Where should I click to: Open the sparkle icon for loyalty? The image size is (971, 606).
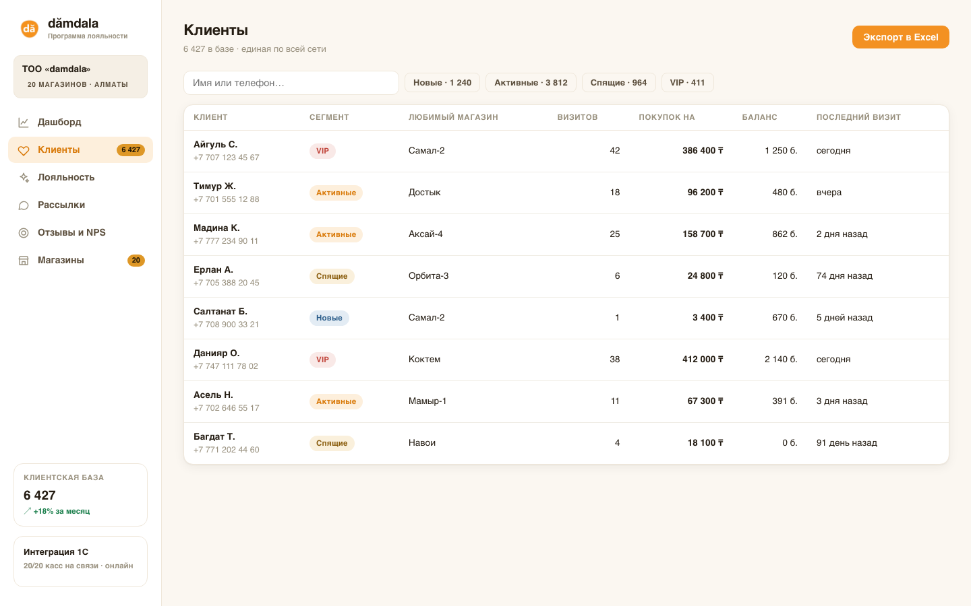(24, 178)
